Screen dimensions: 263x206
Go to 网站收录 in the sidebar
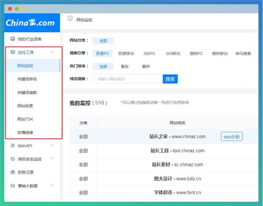(x=25, y=106)
